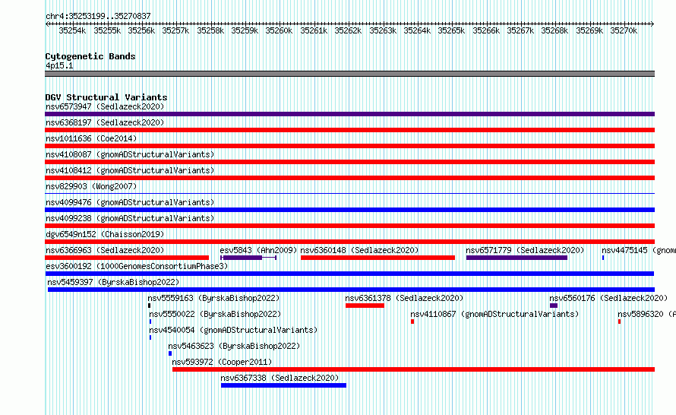
Task: Click nsv5550022 (ByrskaBishop2022) label
Action: [215, 314]
